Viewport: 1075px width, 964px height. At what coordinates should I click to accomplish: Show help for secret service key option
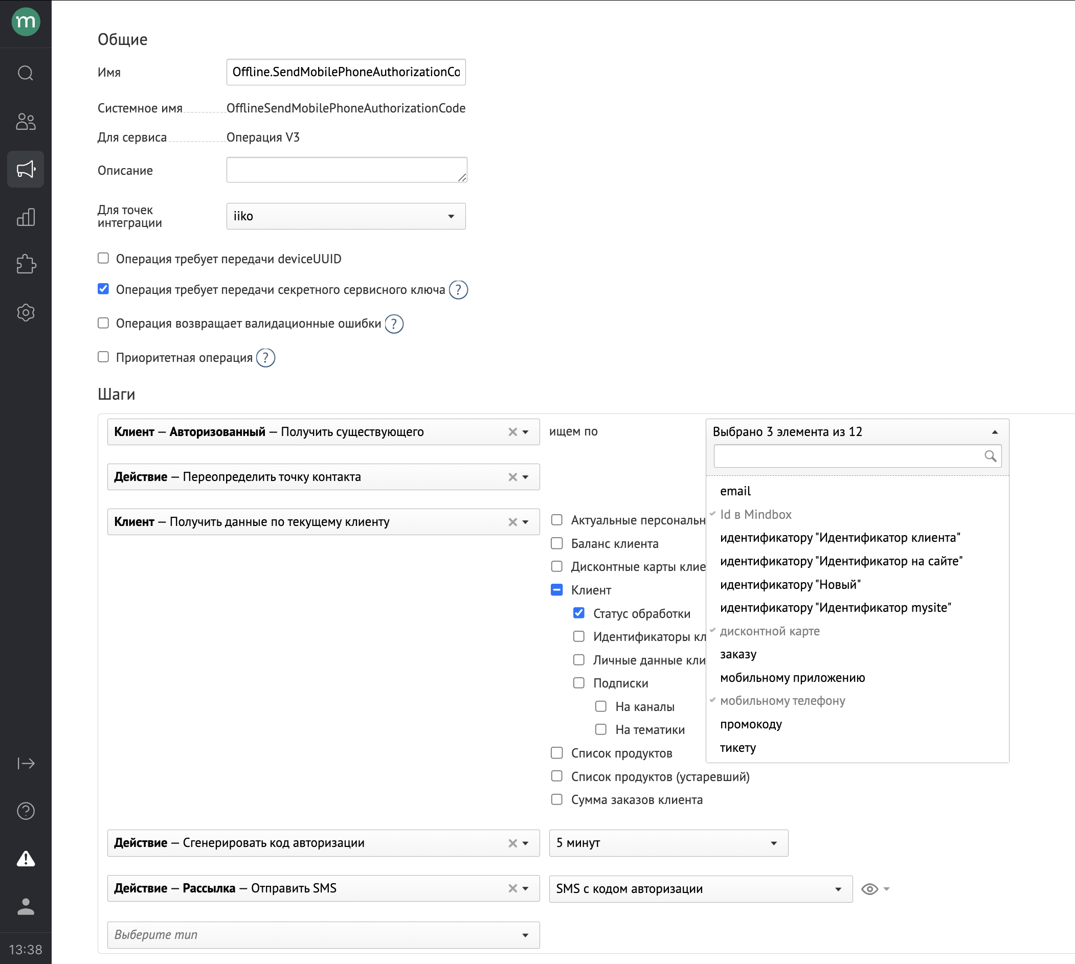click(x=458, y=290)
